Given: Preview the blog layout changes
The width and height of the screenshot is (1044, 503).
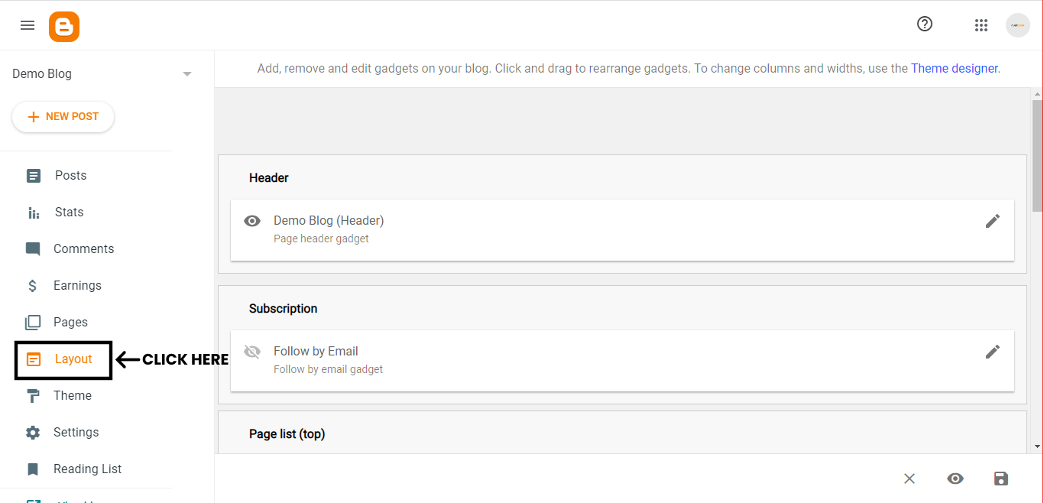Looking at the screenshot, I should (x=955, y=479).
